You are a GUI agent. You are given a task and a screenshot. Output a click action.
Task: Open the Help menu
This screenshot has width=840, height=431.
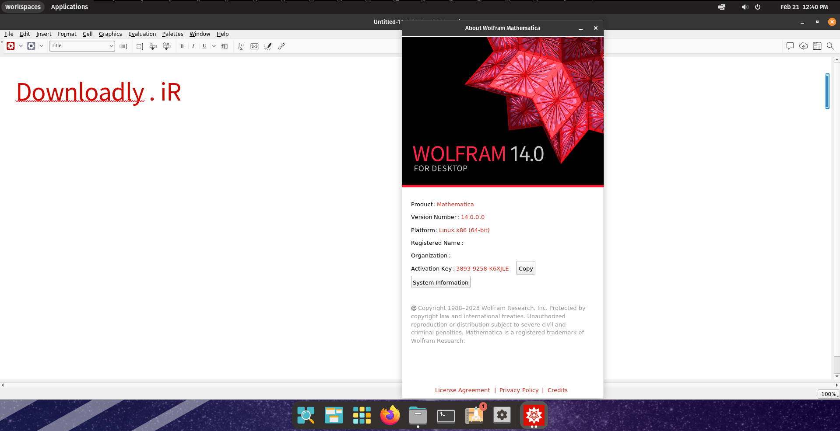222,34
